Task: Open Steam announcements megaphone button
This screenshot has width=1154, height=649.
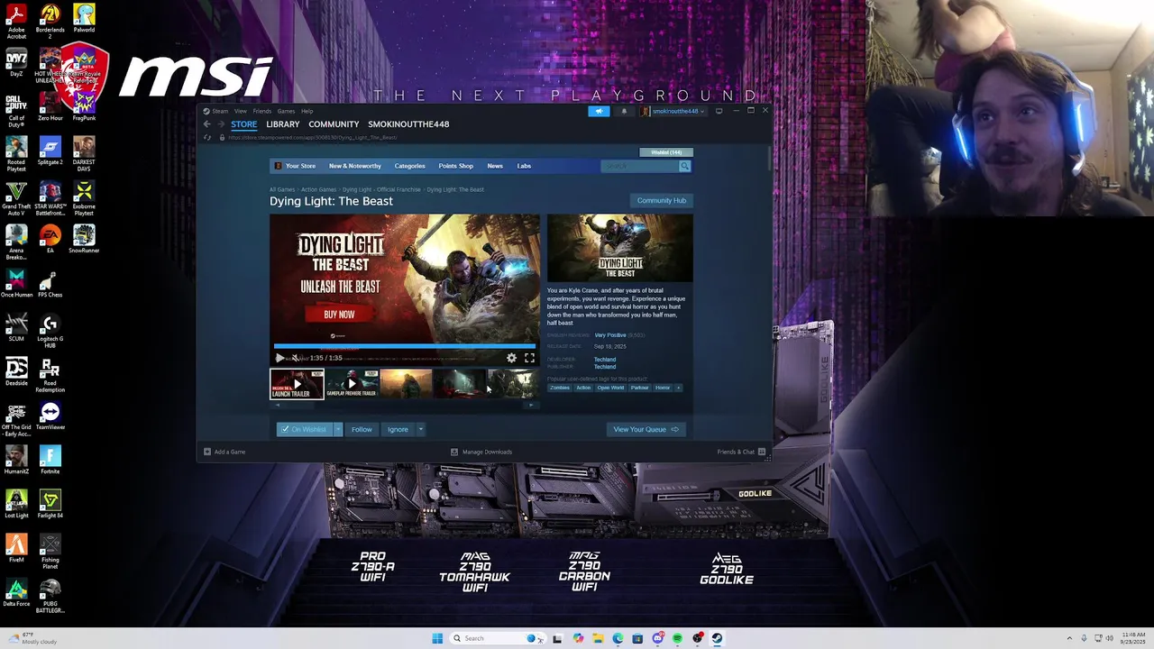Action: click(599, 111)
